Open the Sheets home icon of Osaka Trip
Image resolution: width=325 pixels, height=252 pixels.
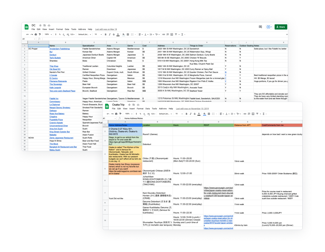coord(107,107)
